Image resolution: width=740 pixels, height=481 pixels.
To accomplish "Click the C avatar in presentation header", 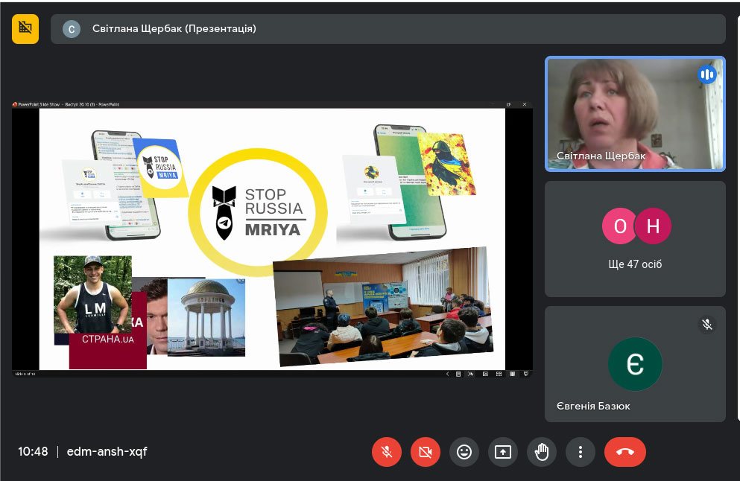I will tap(72, 29).
